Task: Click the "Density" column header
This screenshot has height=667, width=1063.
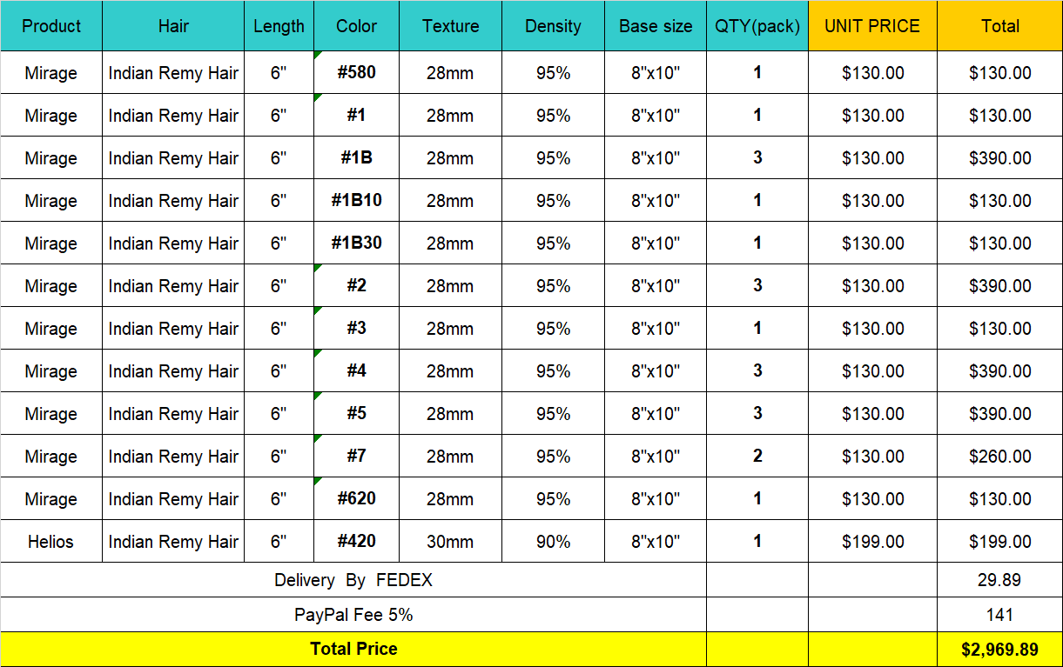Action: [553, 26]
